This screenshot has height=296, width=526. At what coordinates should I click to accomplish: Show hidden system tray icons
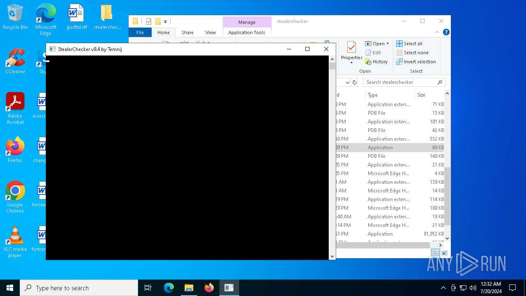point(443,288)
